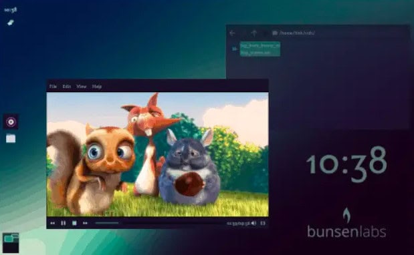Mute the video player volume
The width and height of the screenshot is (414, 255).
coord(253,223)
